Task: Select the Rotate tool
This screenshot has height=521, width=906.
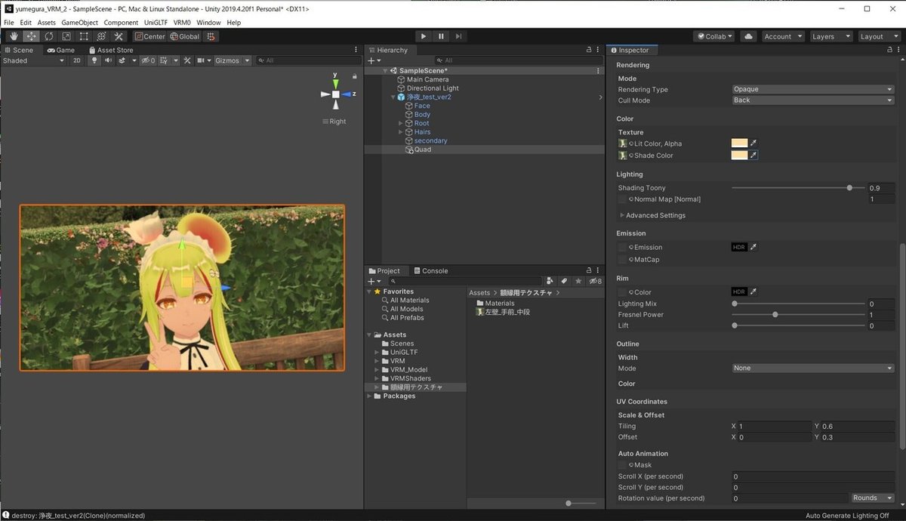Action: point(48,36)
